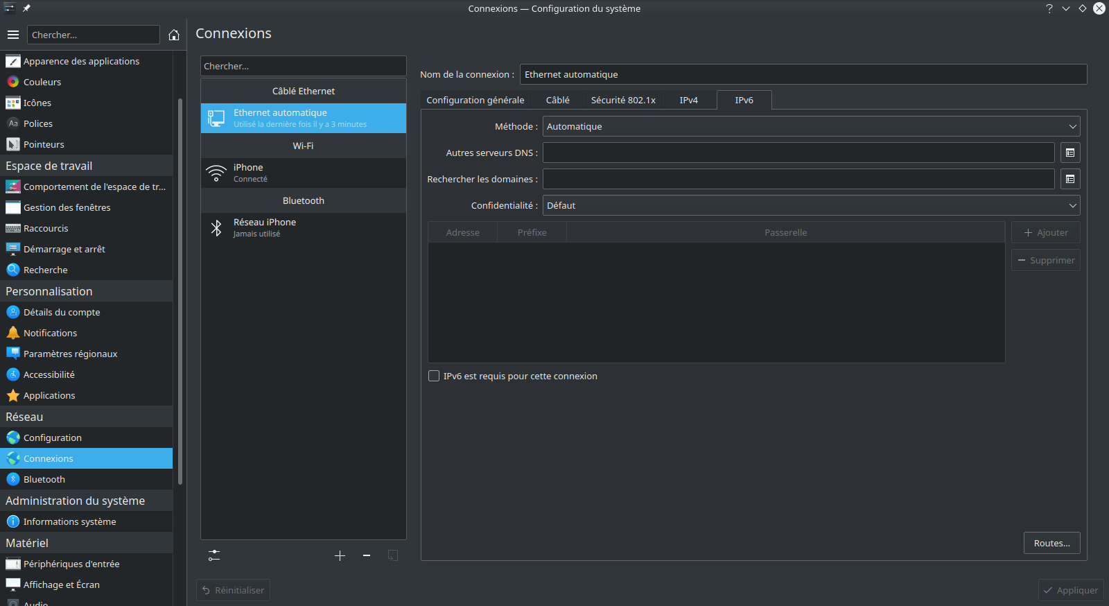Click the Appliquer button
The width and height of the screenshot is (1109, 606).
[1071, 590]
